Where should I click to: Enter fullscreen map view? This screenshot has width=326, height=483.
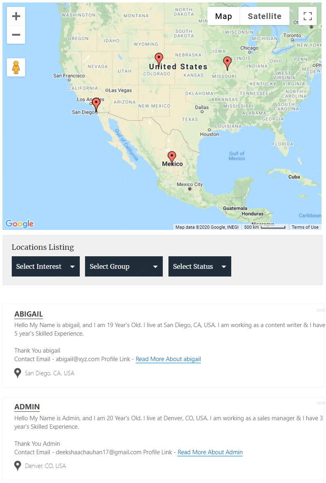pos(307,16)
